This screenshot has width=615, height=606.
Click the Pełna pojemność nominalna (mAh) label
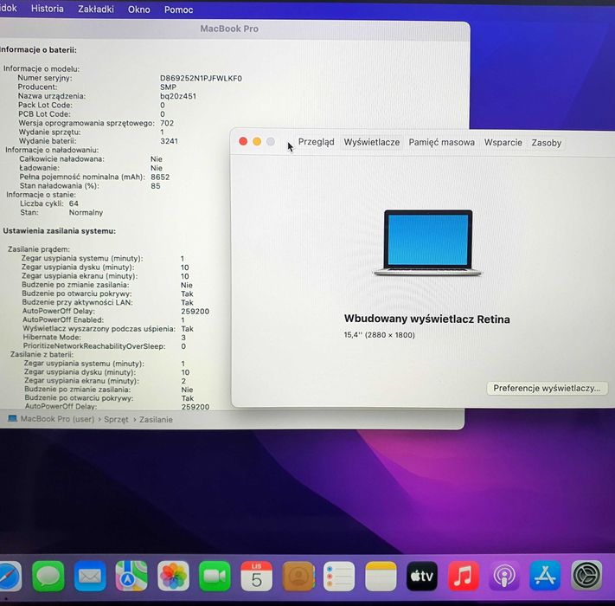[82, 177]
